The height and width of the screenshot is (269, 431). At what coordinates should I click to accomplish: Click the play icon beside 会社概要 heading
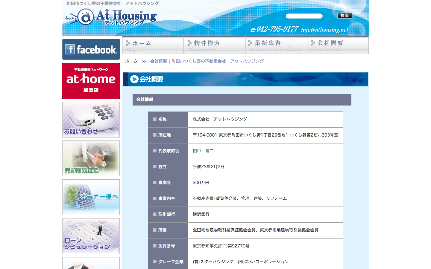coord(134,79)
